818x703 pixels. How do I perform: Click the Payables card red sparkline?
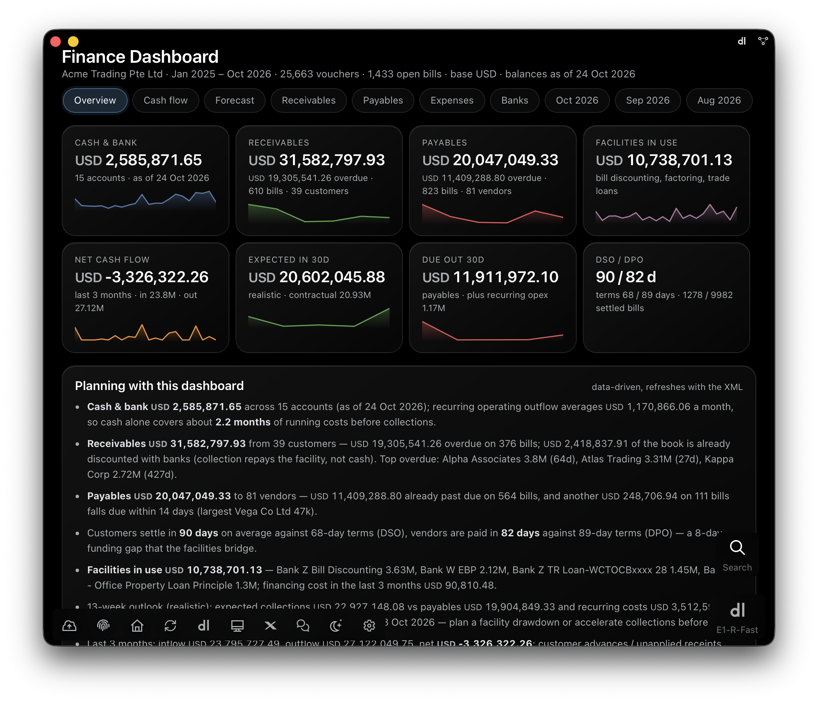[493, 214]
